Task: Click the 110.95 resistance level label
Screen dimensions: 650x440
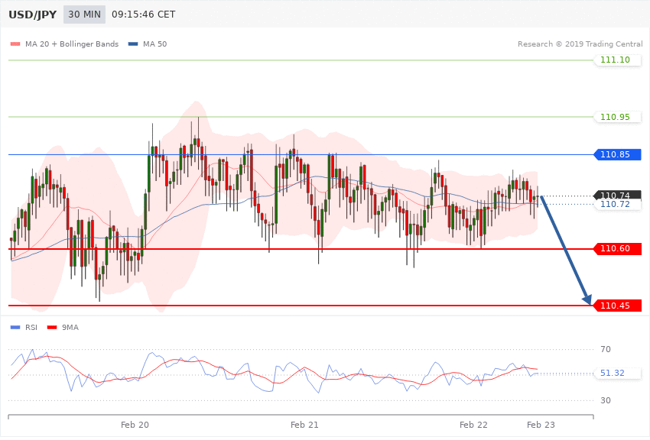Action: 618,117
